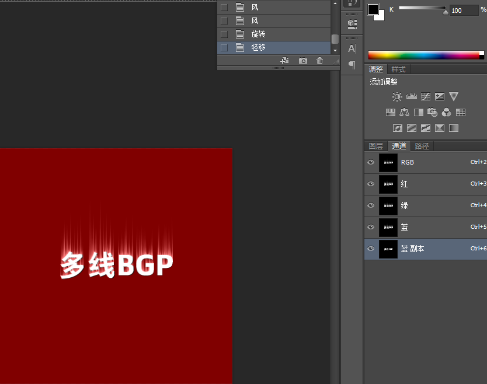Delete current history state with trash icon
The width and height of the screenshot is (487, 384).
[x=319, y=61]
